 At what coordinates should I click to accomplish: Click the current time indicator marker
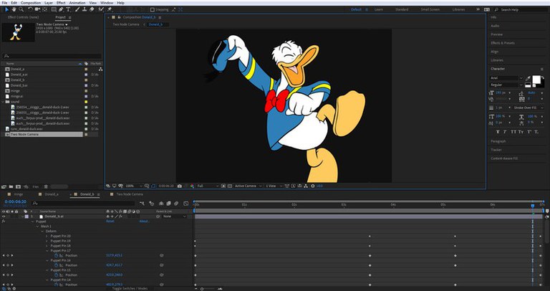[533, 206]
